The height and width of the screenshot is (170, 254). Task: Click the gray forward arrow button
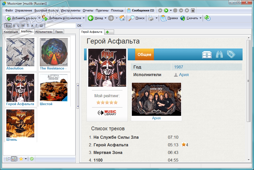111,18
